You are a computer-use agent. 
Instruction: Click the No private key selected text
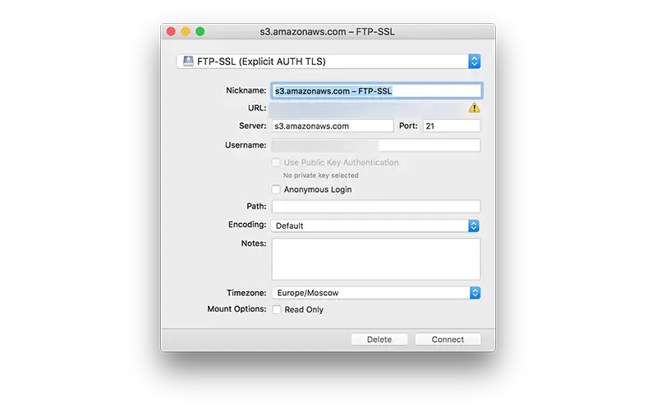click(x=320, y=175)
